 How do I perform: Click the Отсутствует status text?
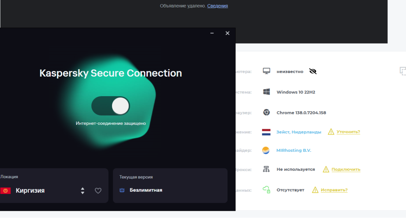coord(290,190)
